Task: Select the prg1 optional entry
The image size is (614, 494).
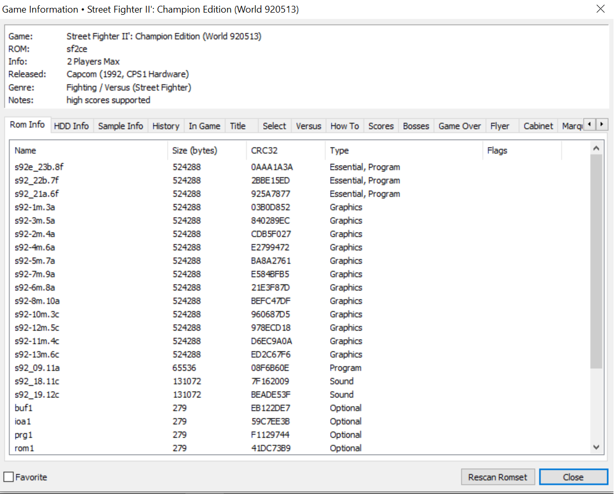Action: (299, 435)
